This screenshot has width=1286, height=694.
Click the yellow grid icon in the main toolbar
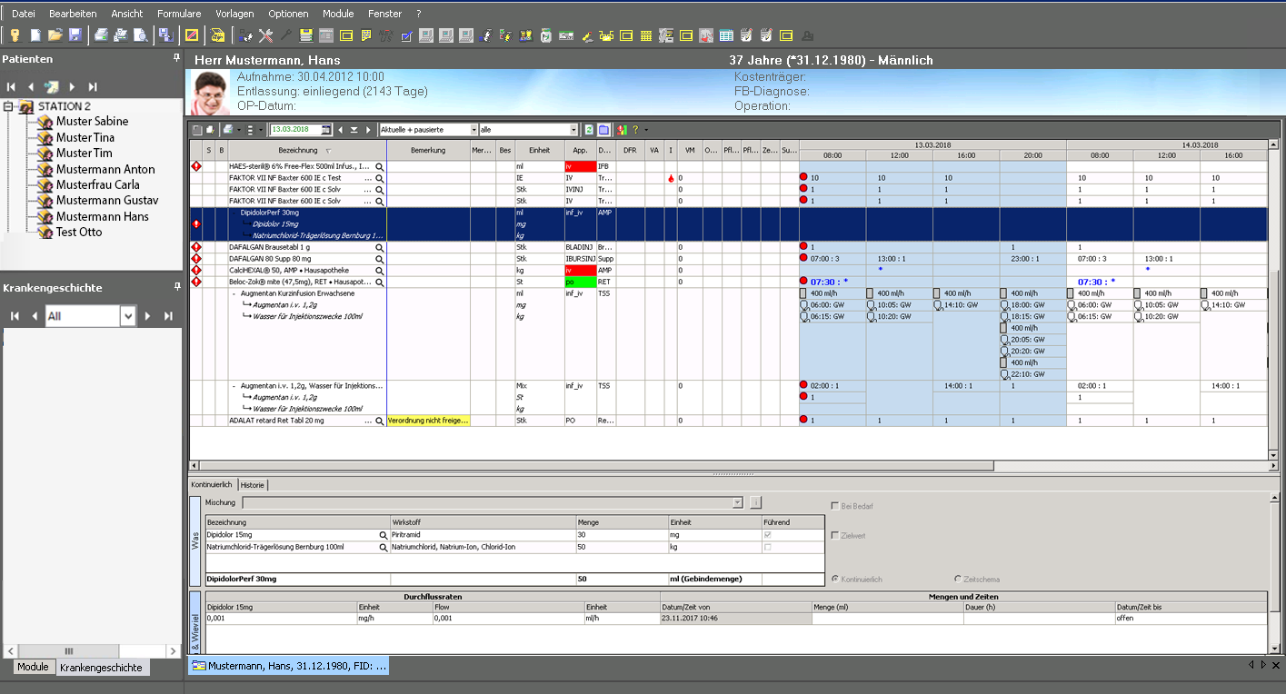tap(646, 35)
